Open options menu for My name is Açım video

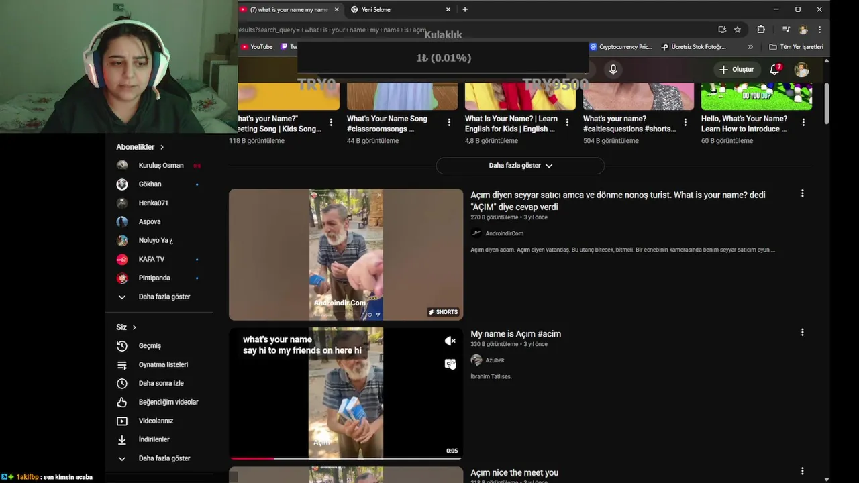coord(802,332)
